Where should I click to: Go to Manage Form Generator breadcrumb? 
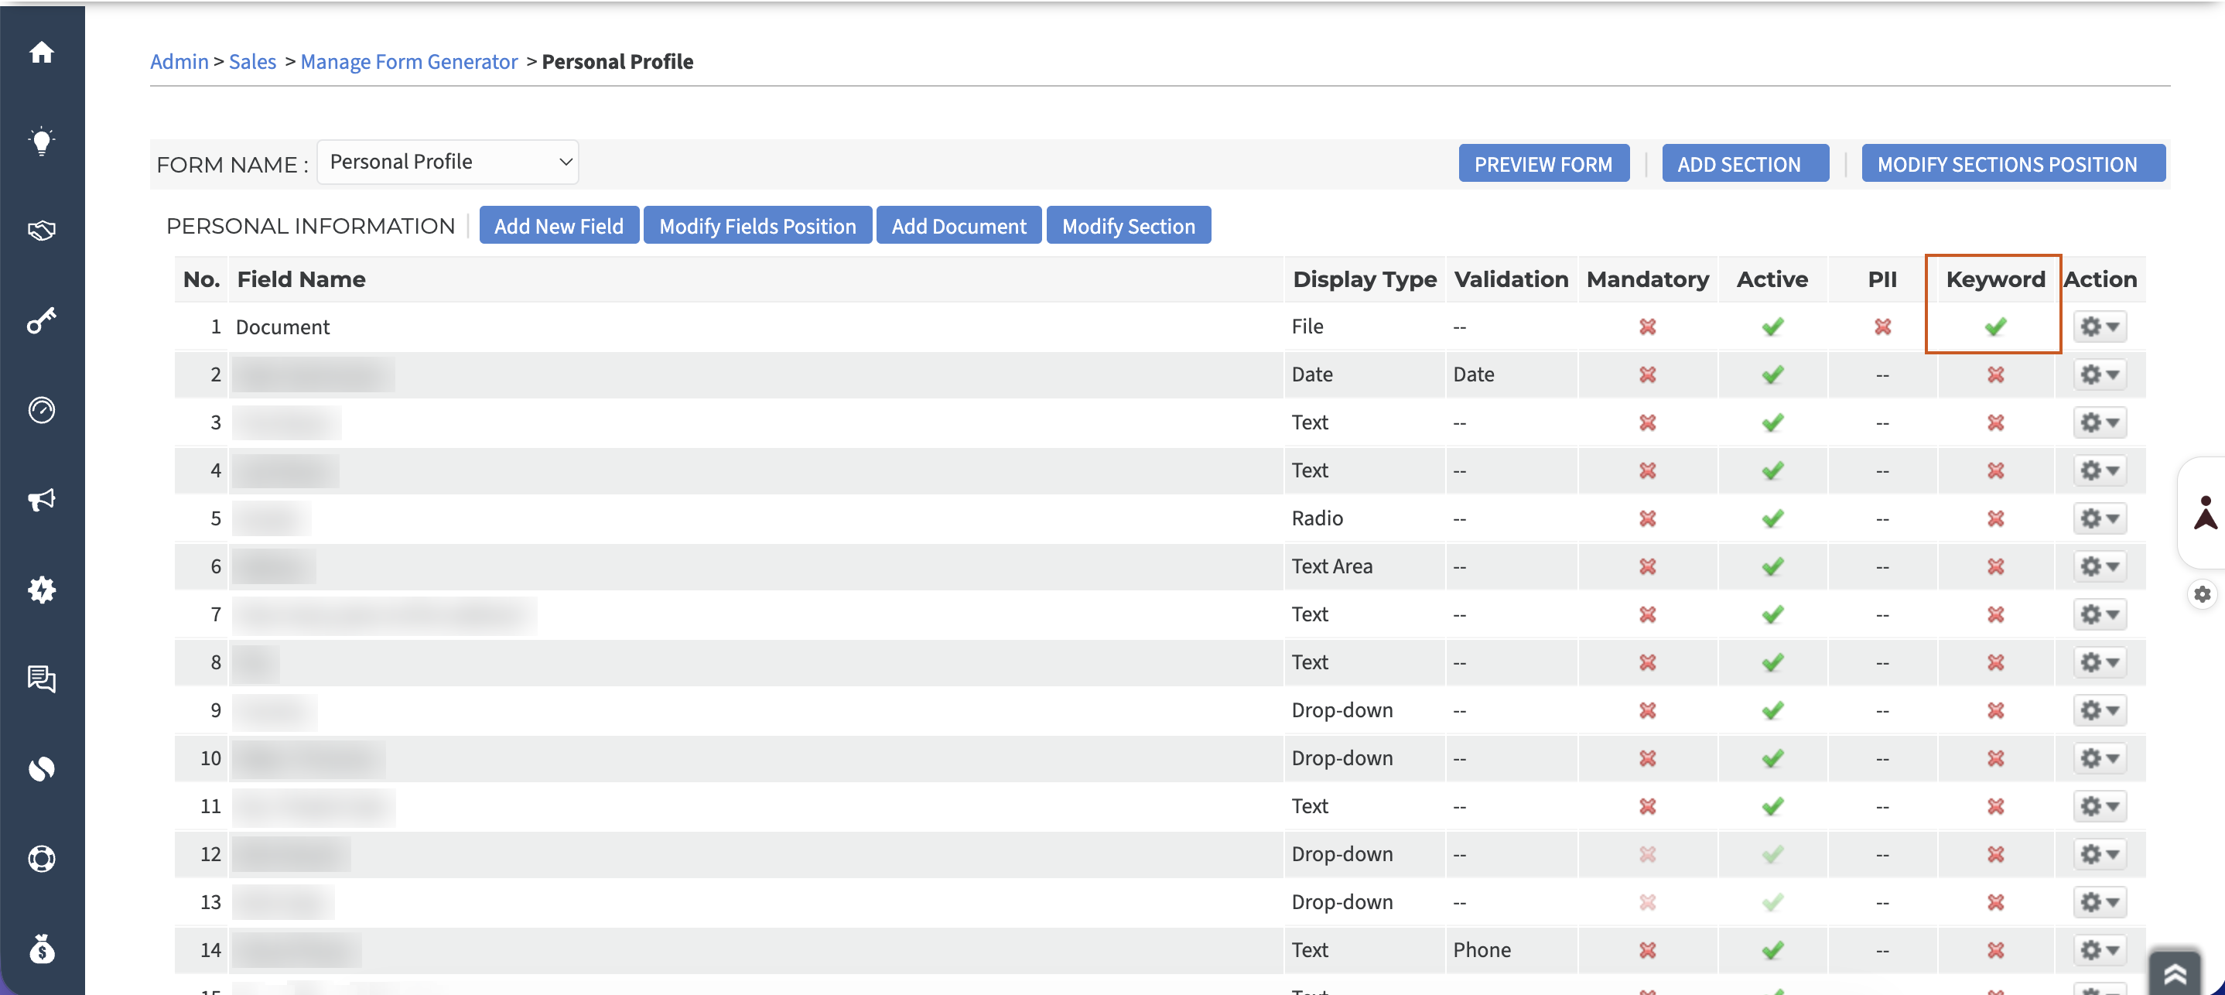click(x=408, y=61)
